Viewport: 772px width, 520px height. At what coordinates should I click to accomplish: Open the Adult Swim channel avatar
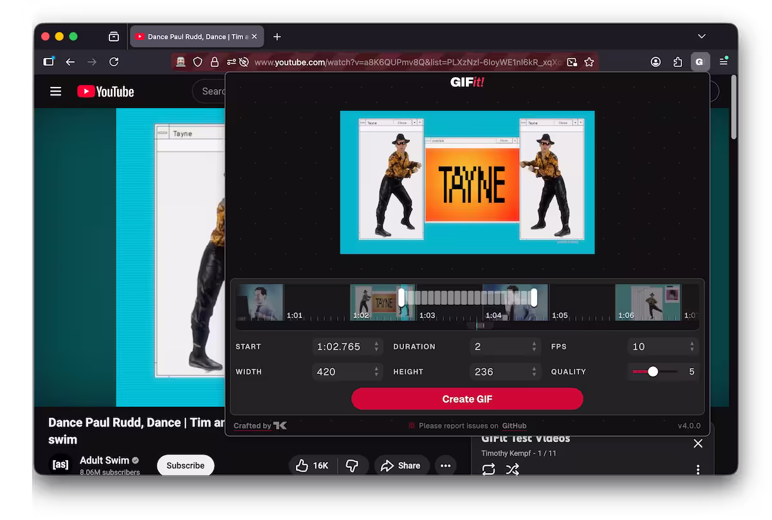click(x=60, y=465)
